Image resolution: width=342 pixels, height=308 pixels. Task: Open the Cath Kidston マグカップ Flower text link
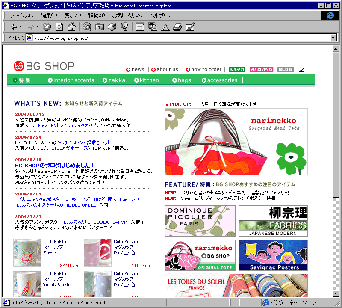pyautogui.click(x=56, y=247)
